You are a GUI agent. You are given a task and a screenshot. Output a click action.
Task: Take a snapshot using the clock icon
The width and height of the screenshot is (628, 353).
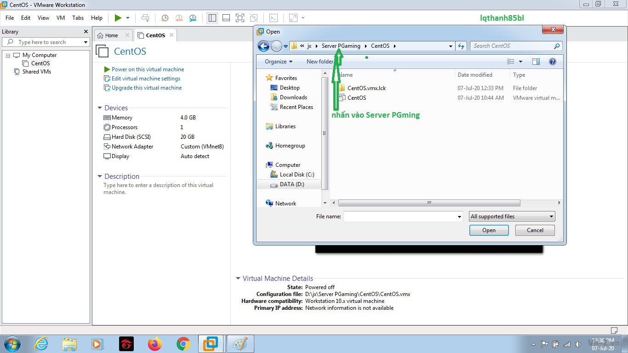pyautogui.click(x=165, y=18)
